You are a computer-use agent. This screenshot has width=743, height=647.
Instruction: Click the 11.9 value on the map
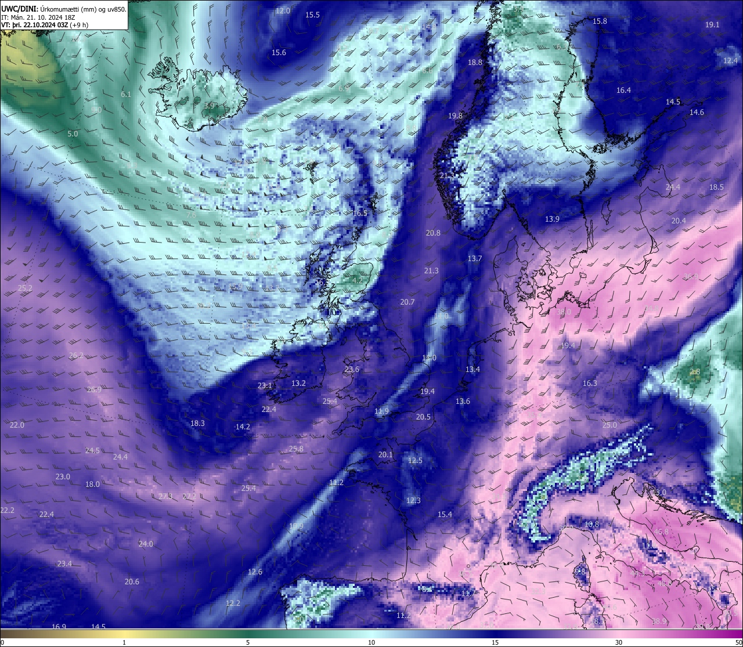click(381, 411)
